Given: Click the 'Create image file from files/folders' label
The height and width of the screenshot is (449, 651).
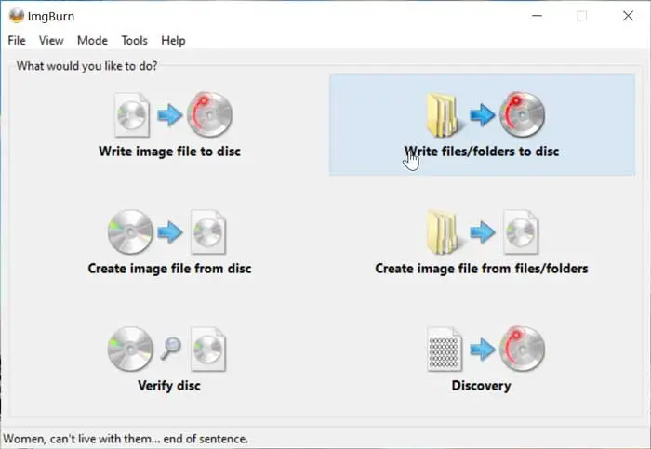Looking at the screenshot, I should click(482, 269).
